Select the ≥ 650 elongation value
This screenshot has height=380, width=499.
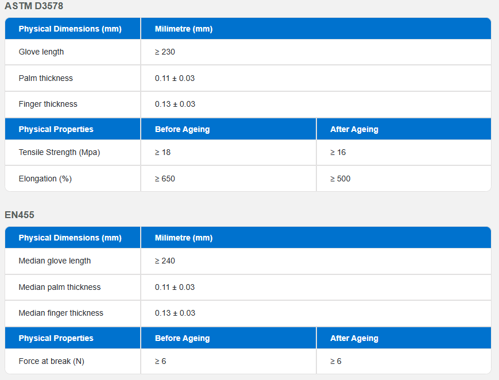(165, 179)
